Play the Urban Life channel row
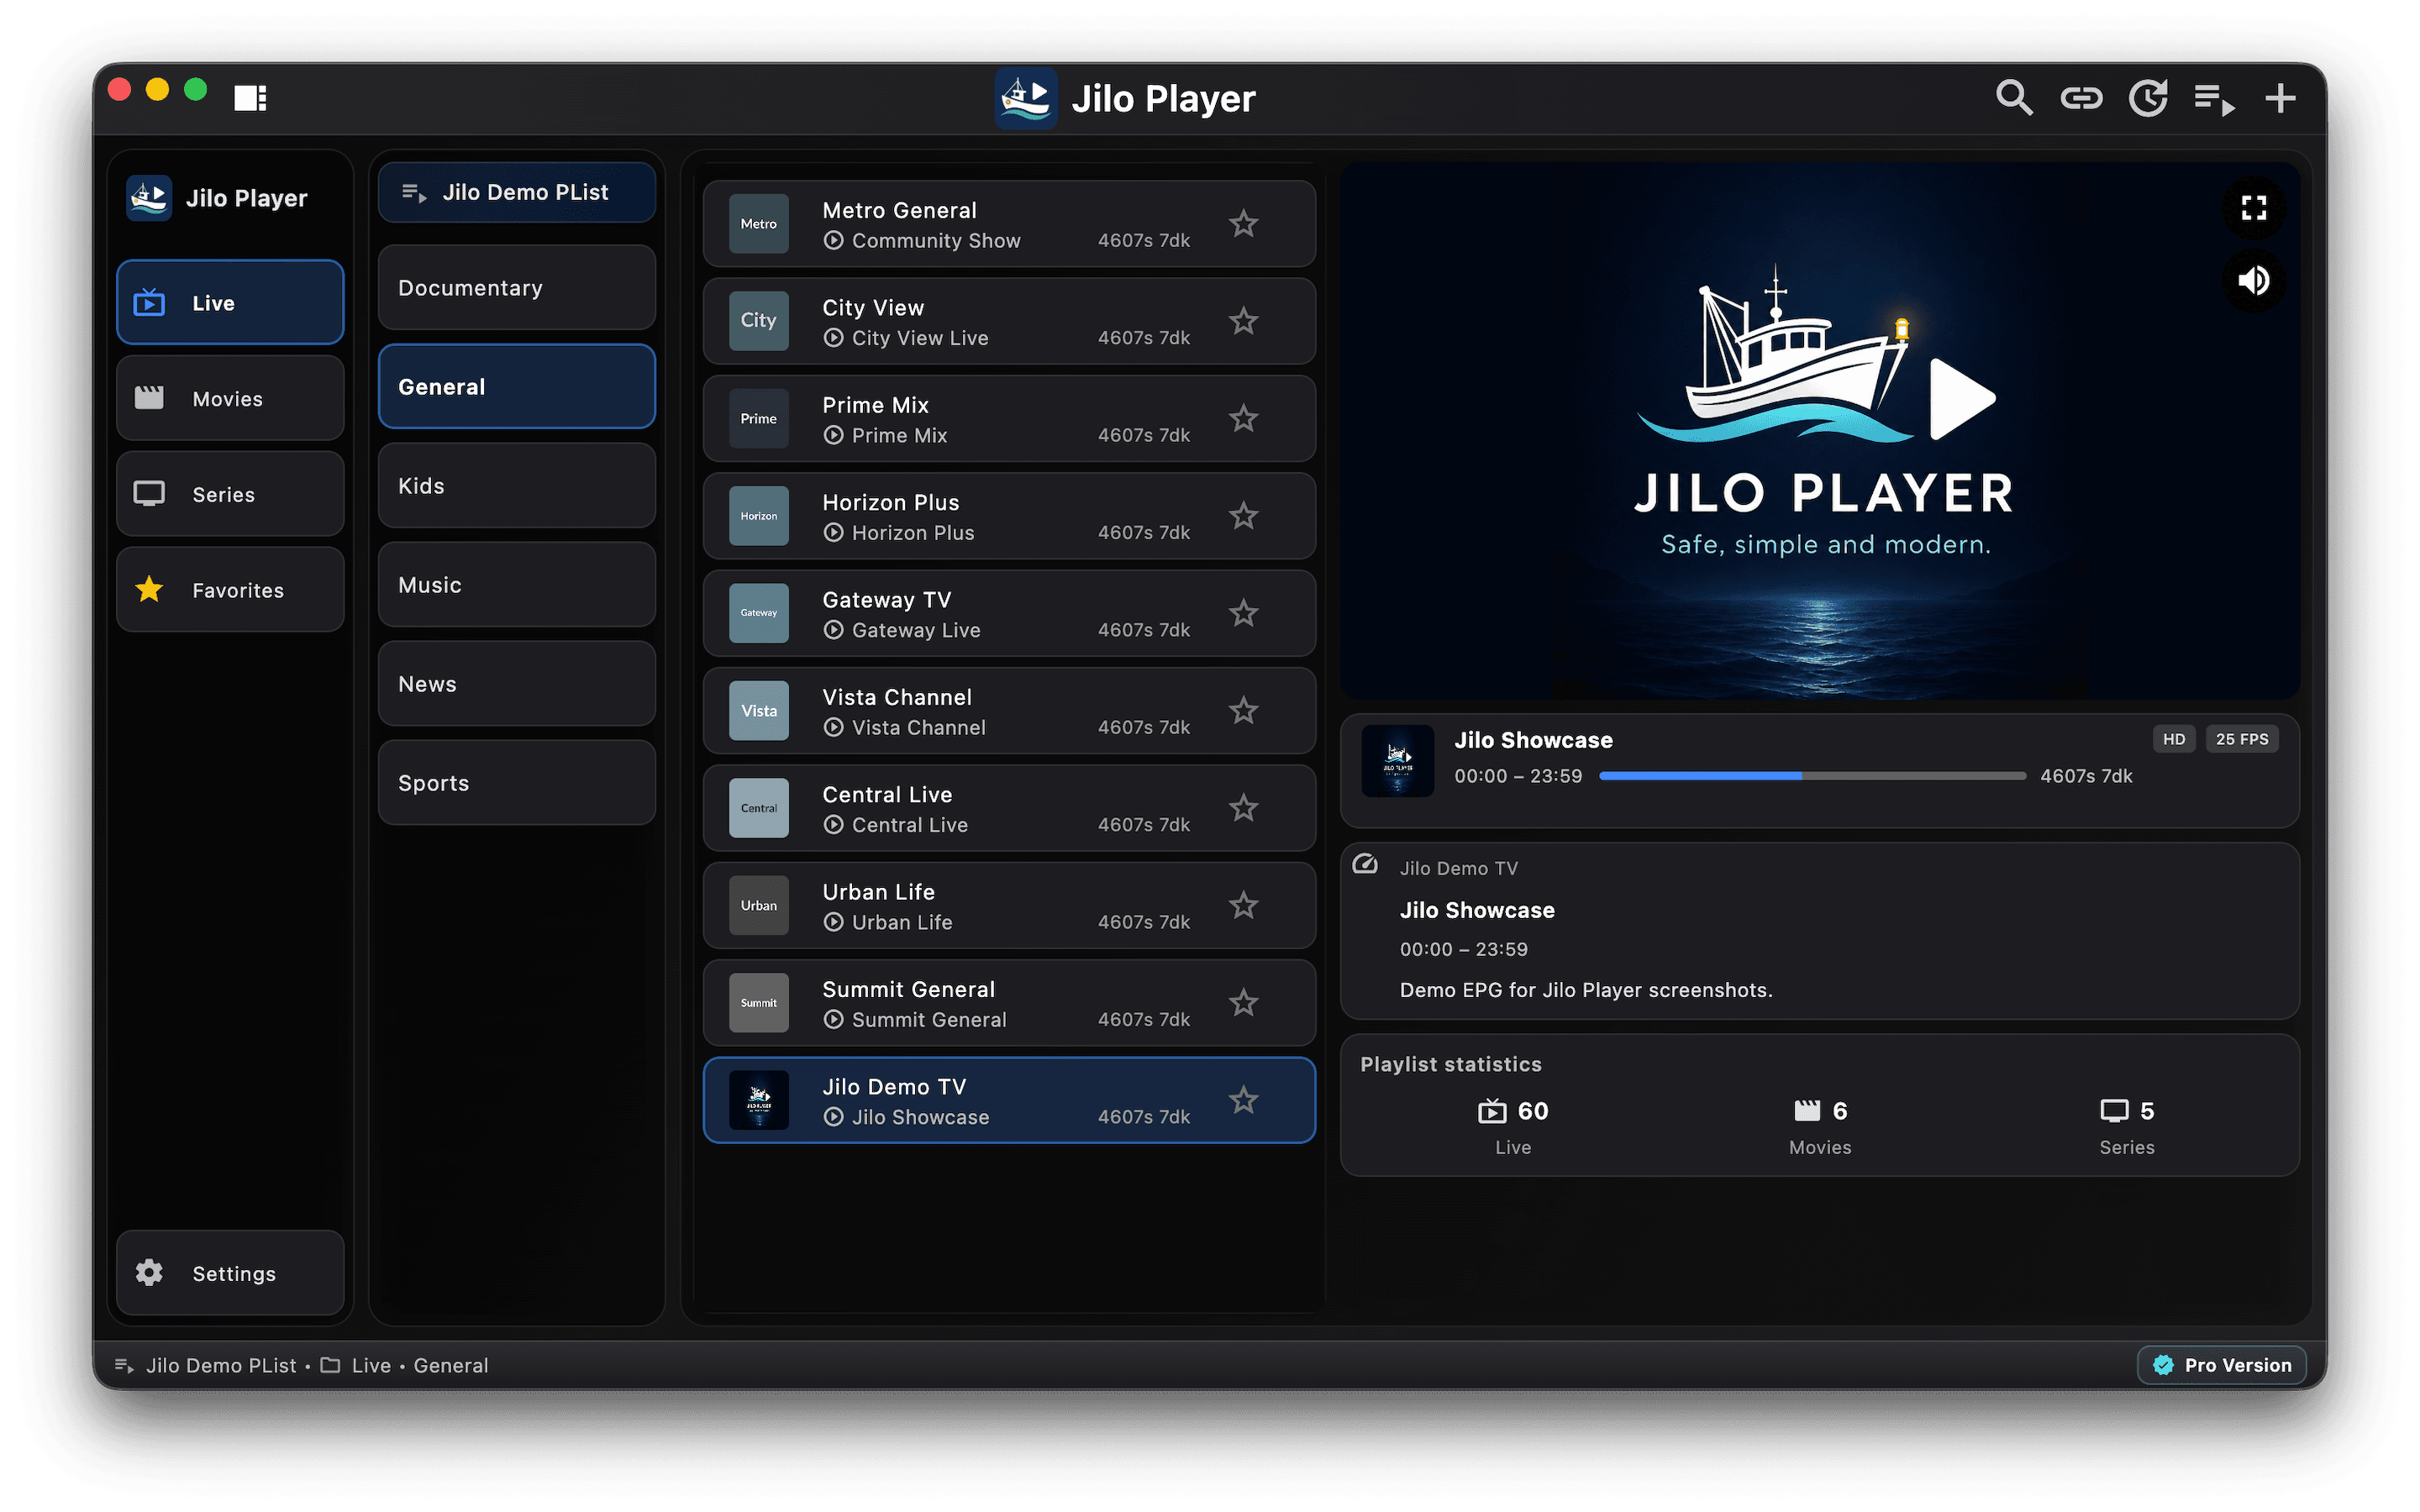Image resolution: width=2420 pixels, height=1512 pixels. pos(1009,905)
